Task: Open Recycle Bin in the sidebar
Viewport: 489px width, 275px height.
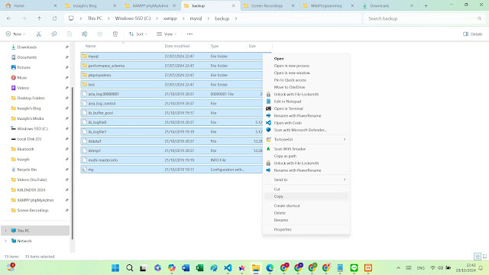Action: [x=27, y=170]
